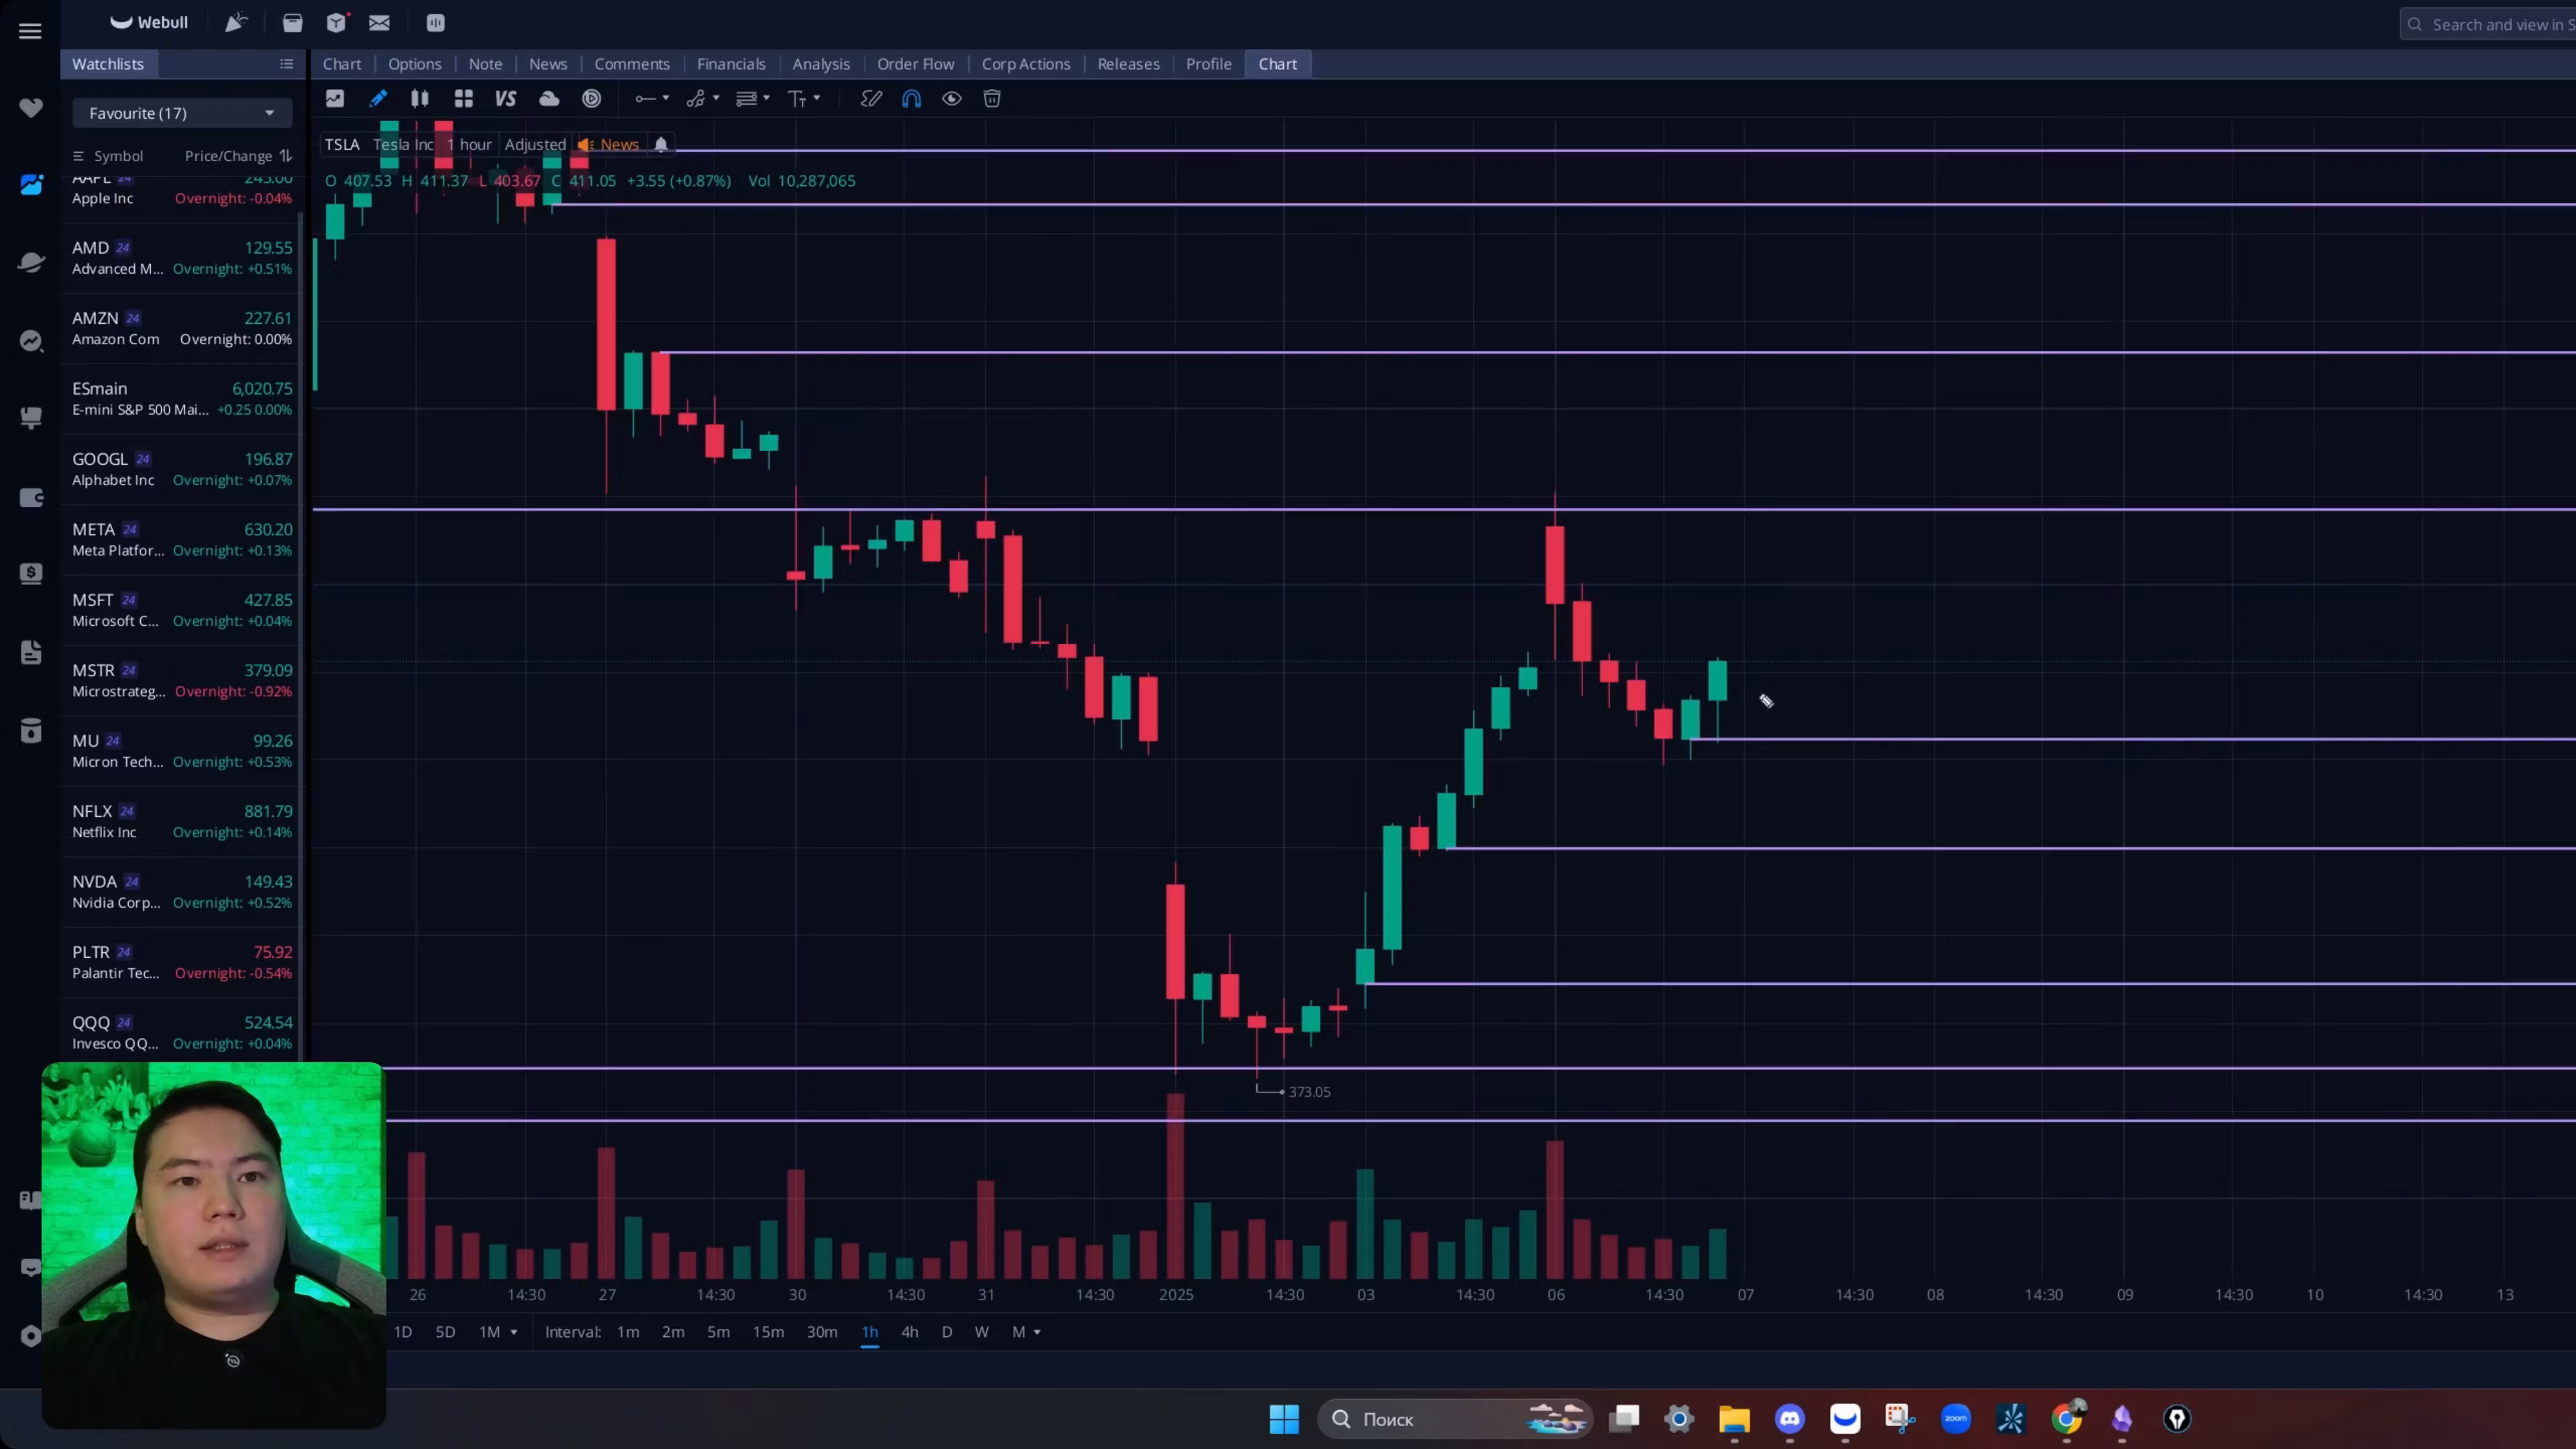
Task: Open the candlestick chart type selector
Action: [420, 99]
